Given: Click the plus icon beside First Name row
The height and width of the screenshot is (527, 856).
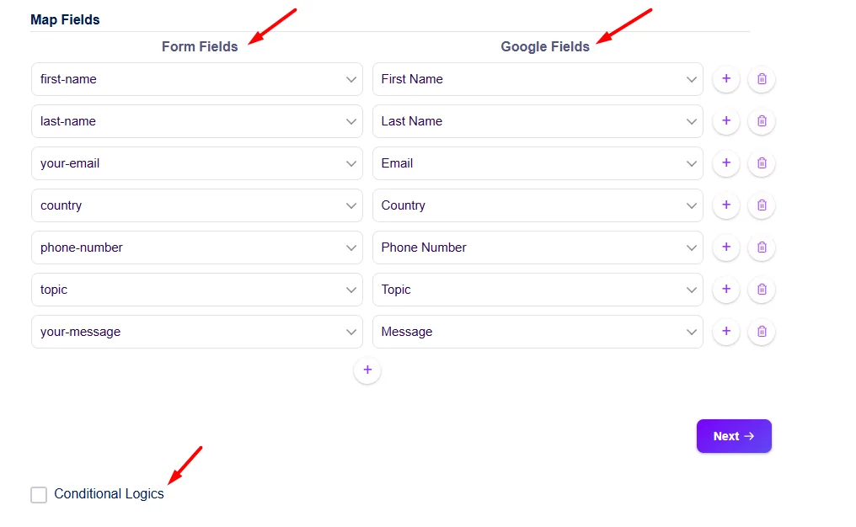Looking at the screenshot, I should [725, 79].
